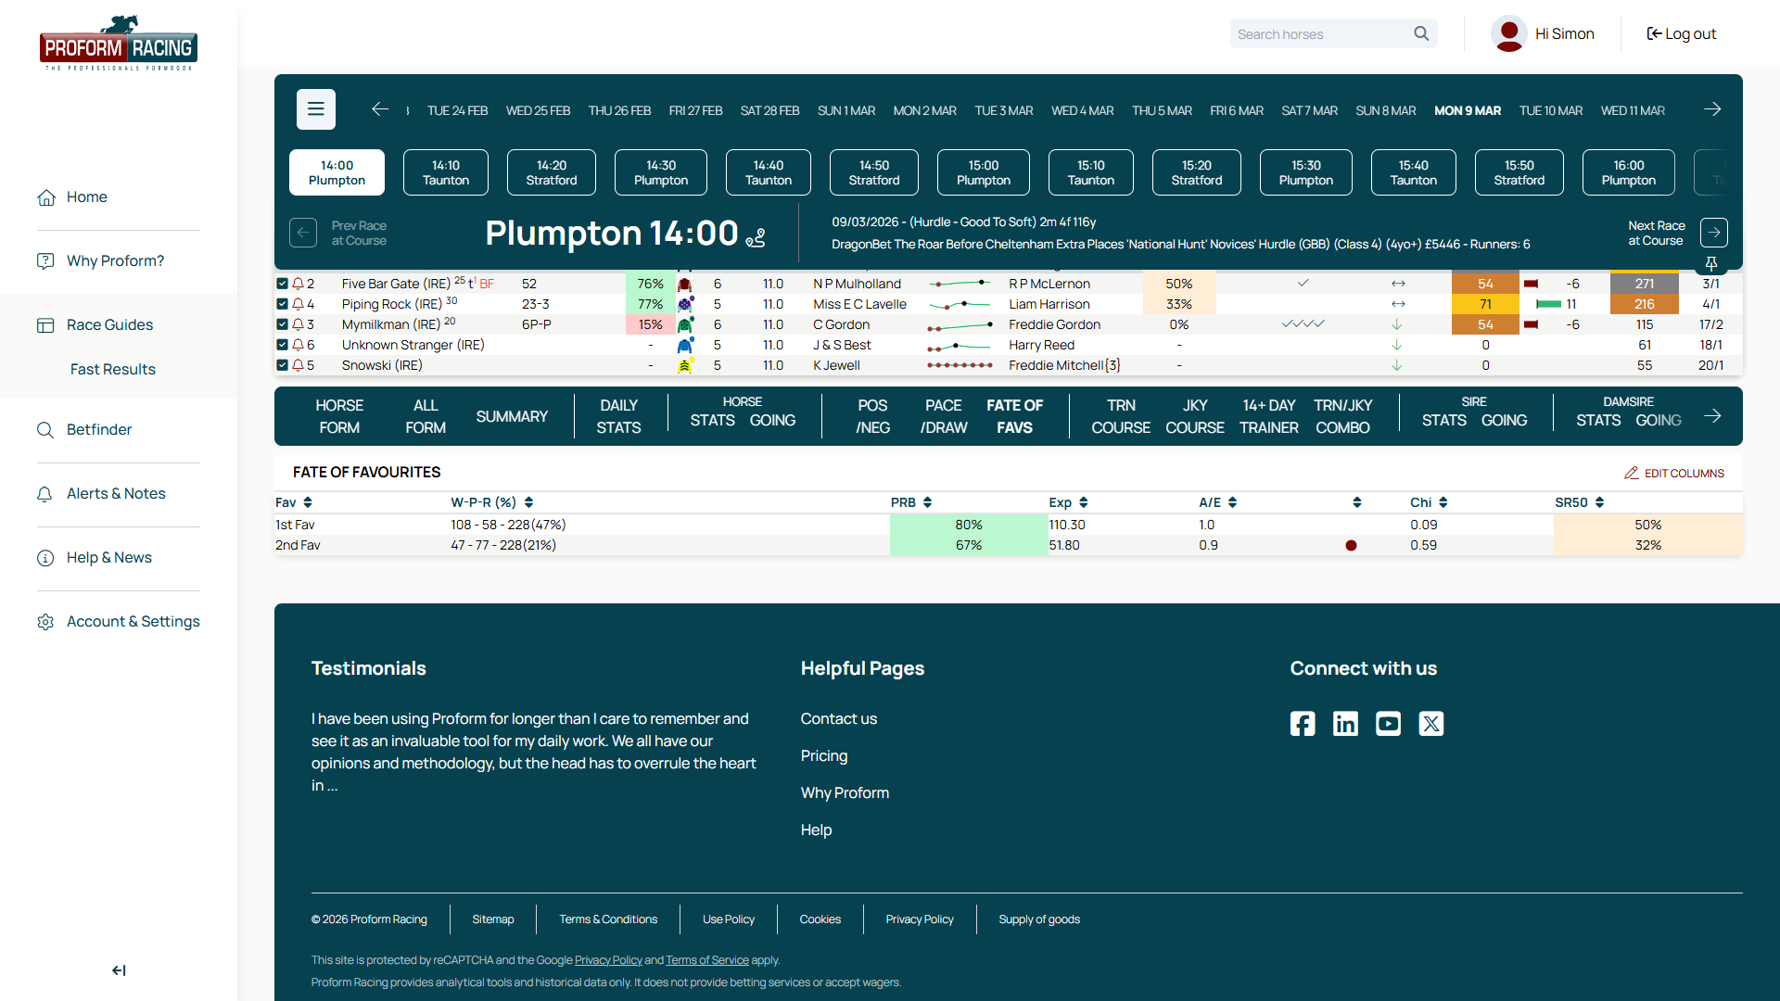The height and width of the screenshot is (1001, 1780).
Task: Sort by SR50 column
Action: (1580, 502)
